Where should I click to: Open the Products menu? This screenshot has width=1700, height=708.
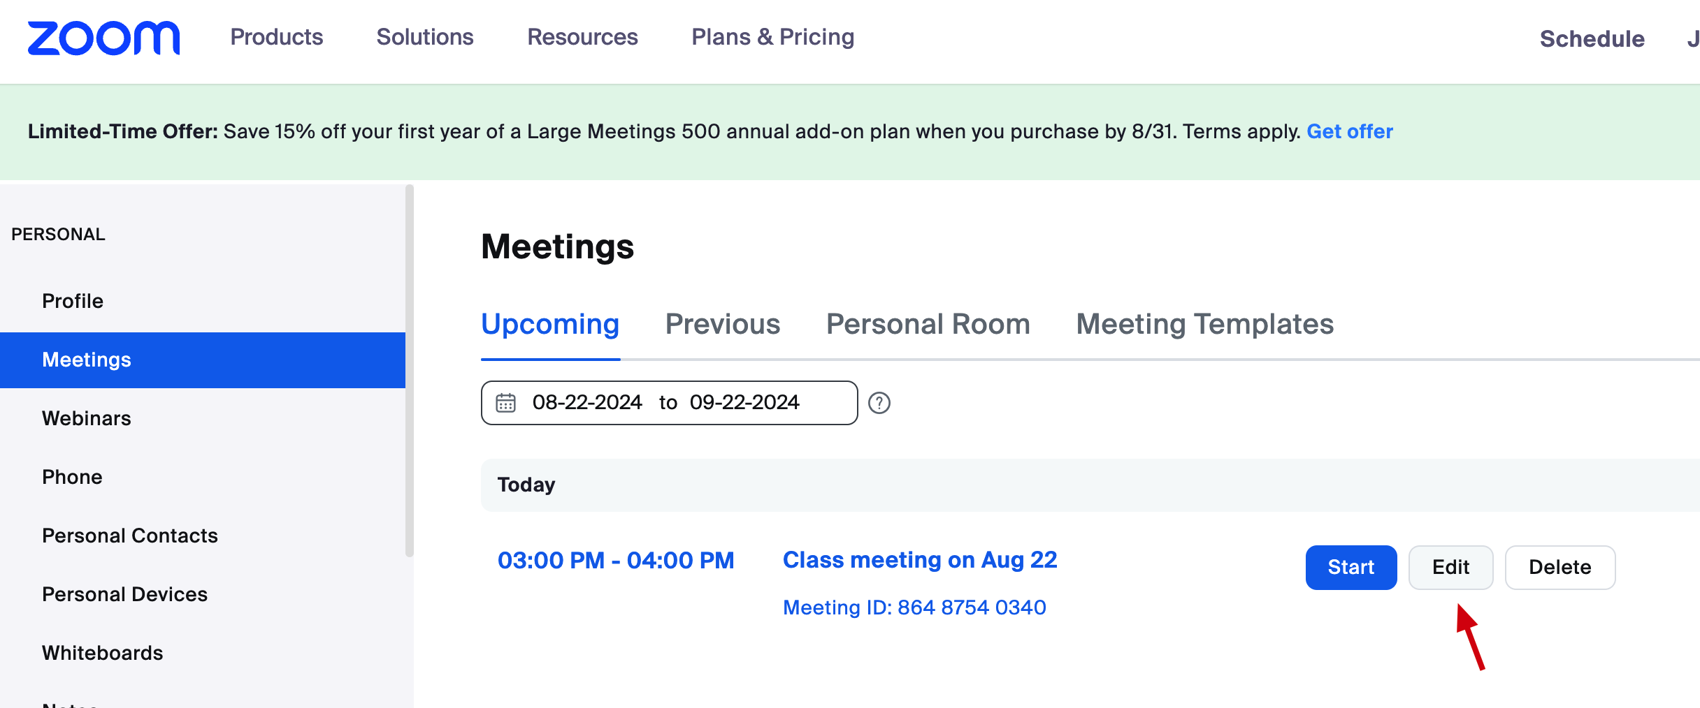[x=277, y=37]
